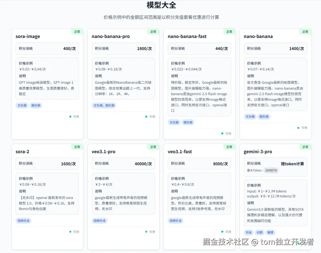The width and height of the screenshot is (321, 253).
Task: Click the 400/次 points value
Action: (x=70, y=48)
